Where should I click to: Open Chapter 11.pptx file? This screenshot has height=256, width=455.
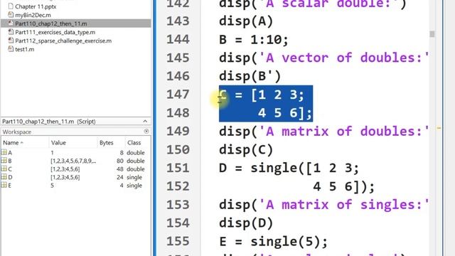point(36,6)
